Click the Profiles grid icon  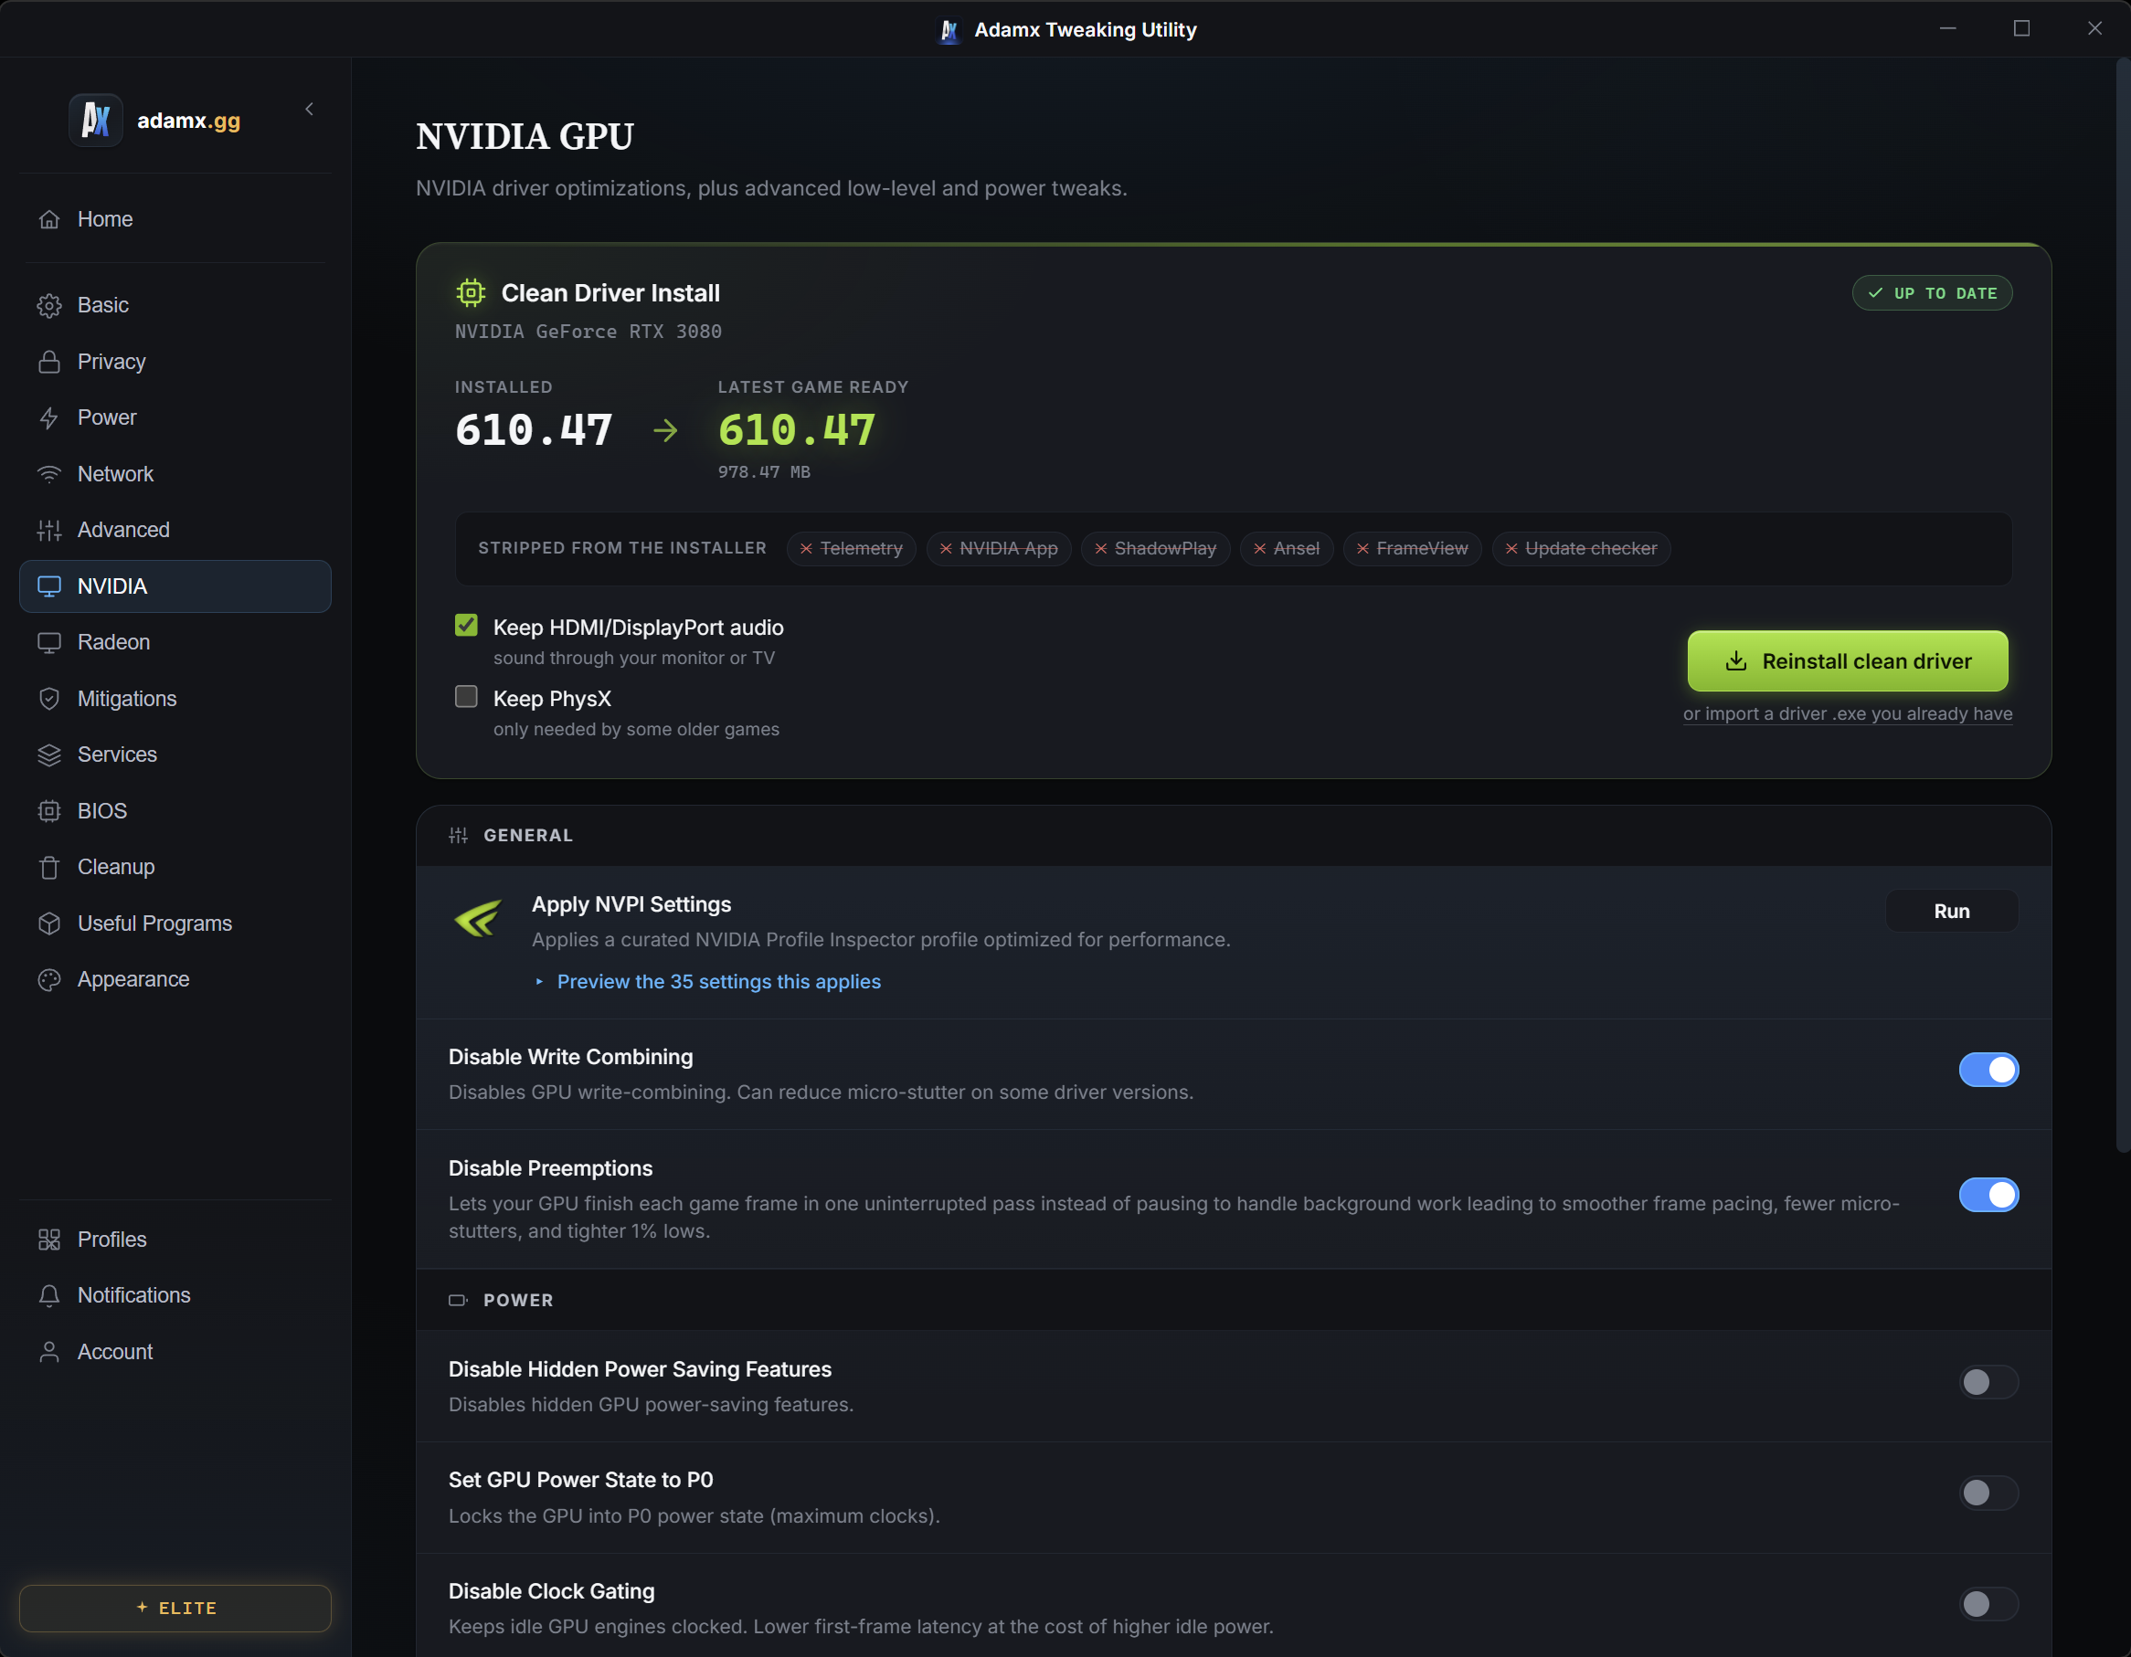(x=48, y=1240)
